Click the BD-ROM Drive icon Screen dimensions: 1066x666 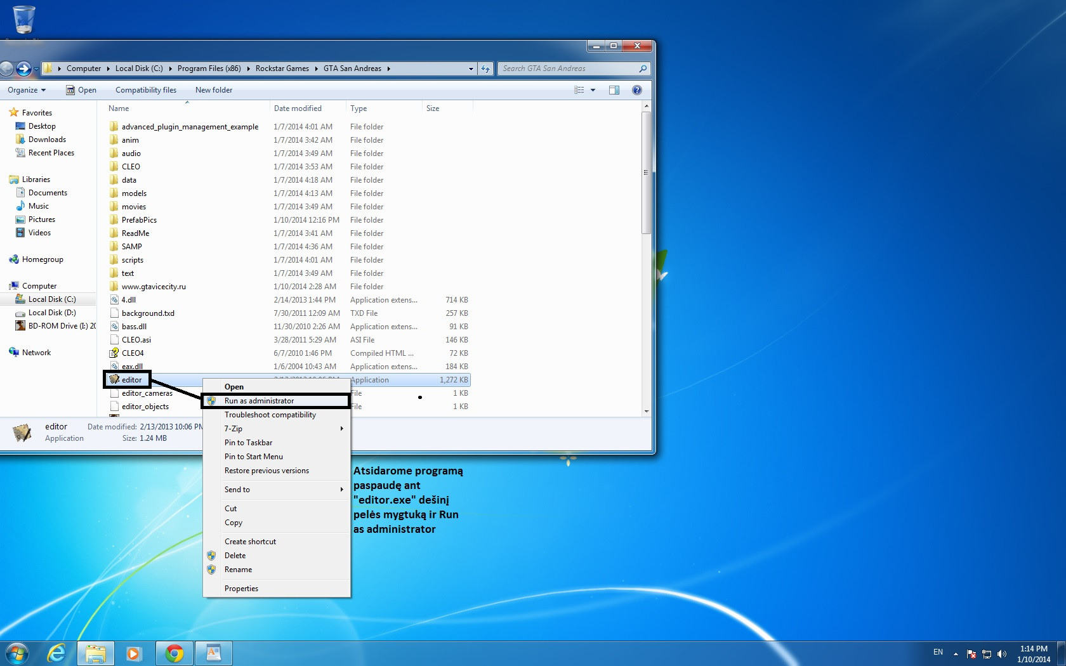point(21,326)
